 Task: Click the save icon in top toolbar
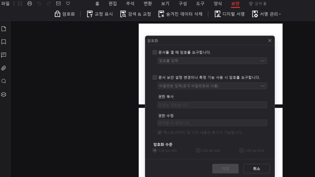coord(20,4)
